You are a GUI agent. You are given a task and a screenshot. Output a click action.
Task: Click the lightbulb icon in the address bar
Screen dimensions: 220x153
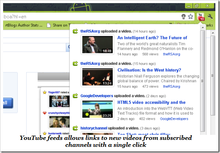coord(183,17)
